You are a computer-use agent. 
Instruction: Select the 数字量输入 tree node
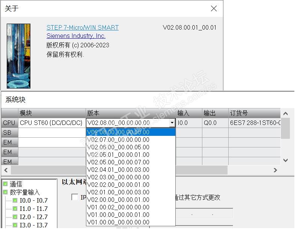(x=25, y=192)
